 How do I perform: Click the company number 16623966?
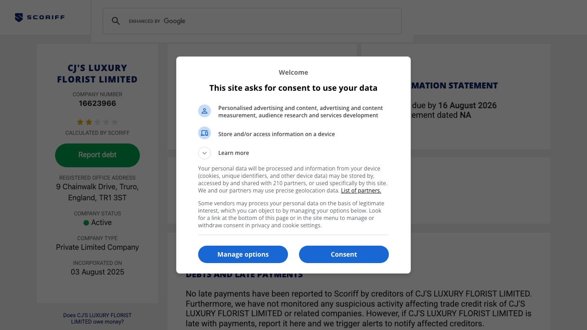(x=97, y=104)
